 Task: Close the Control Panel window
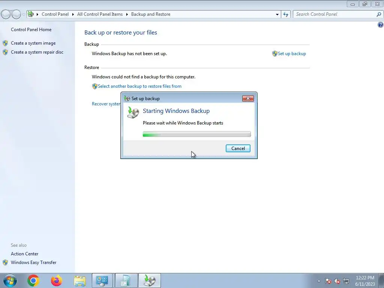click(x=377, y=4)
